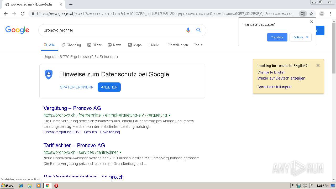This screenshot has width=336, height=189.
Task: Expand arrow next to tarifrechner URL
Action: coord(120,153)
